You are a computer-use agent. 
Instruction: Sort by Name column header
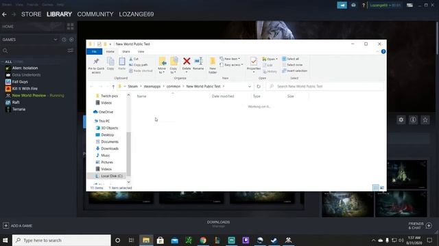point(141,96)
